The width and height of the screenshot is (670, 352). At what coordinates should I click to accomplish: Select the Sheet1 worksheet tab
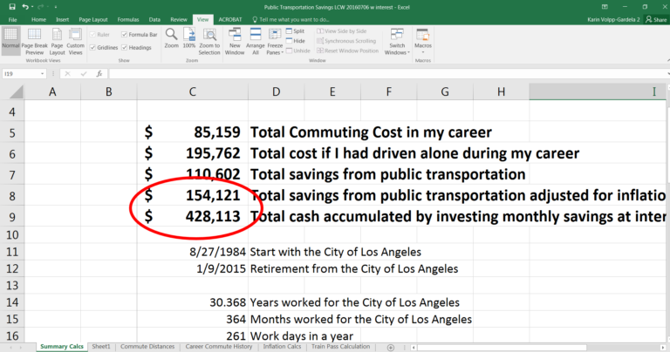point(101,347)
